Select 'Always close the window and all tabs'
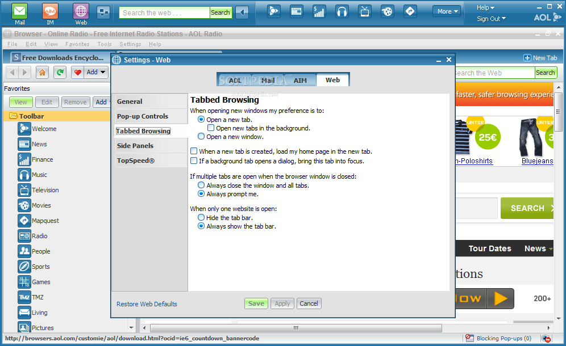 (x=201, y=185)
